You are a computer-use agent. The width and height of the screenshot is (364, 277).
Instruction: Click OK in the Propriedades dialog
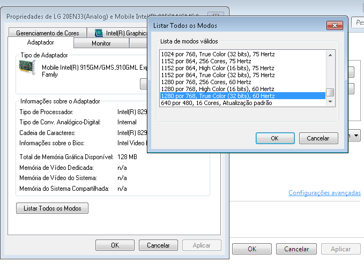click(115, 245)
